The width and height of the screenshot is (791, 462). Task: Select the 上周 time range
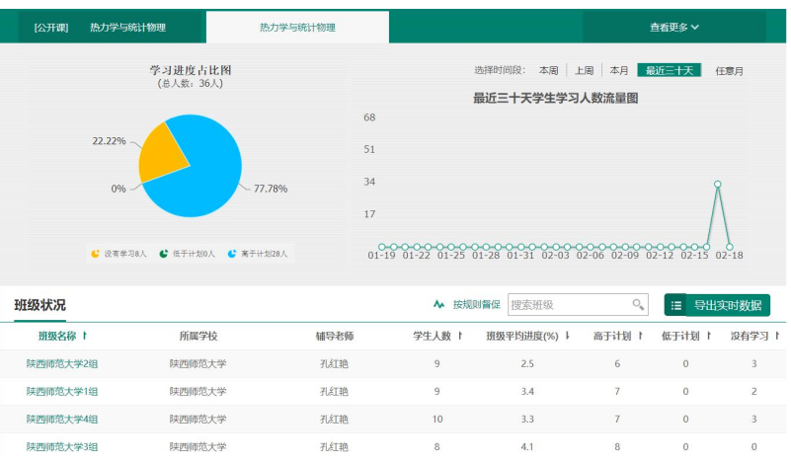[584, 71]
